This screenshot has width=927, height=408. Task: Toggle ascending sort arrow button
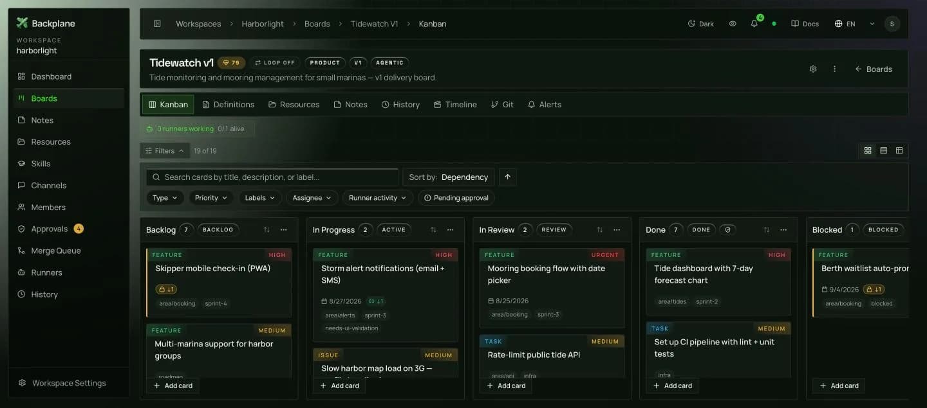pyautogui.click(x=507, y=177)
